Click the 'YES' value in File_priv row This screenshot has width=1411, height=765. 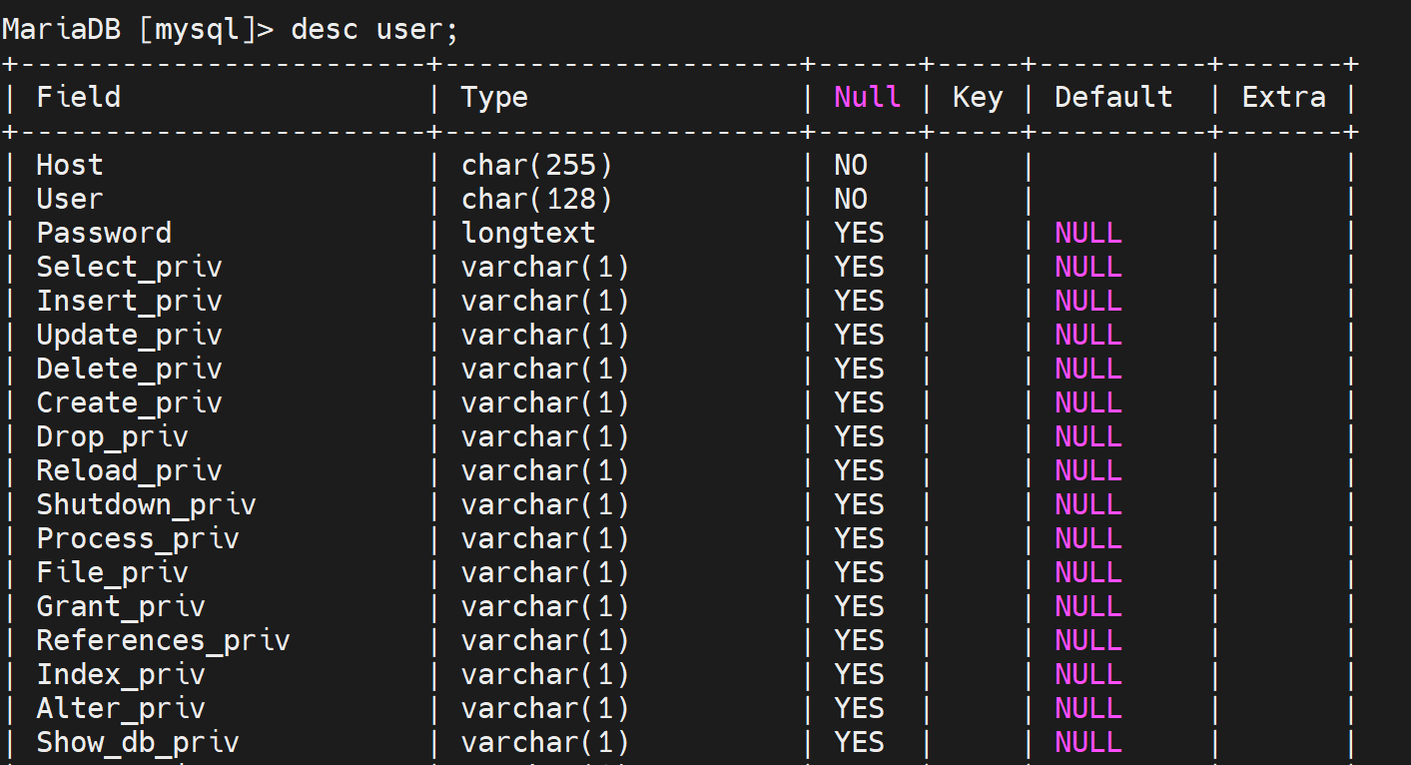(860, 572)
